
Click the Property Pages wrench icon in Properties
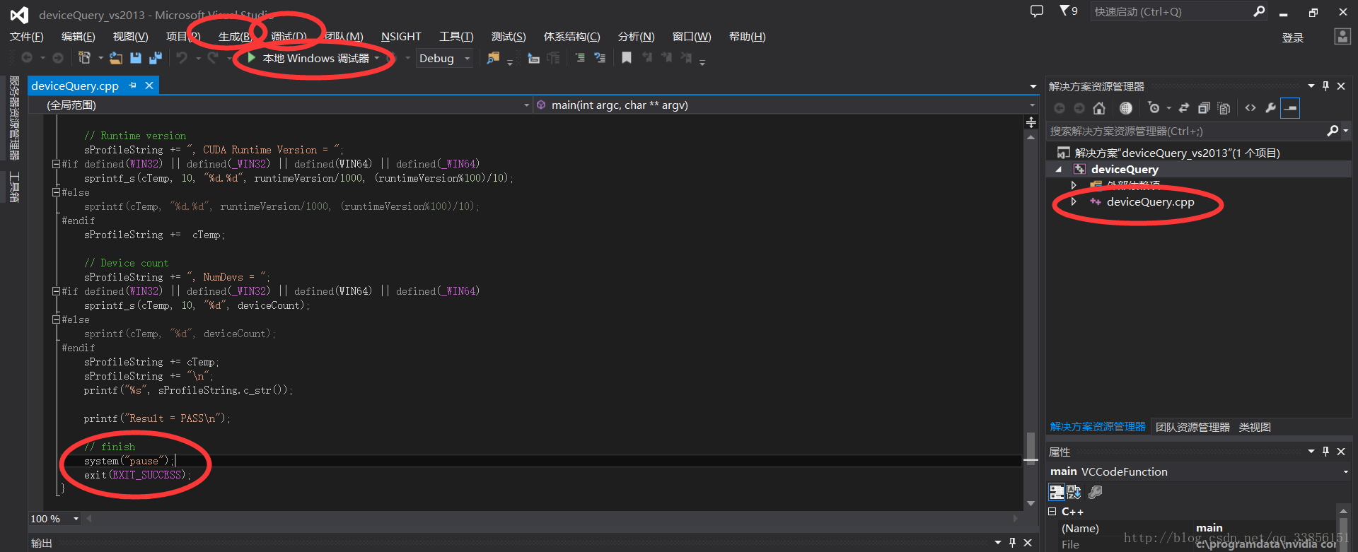(x=1096, y=492)
